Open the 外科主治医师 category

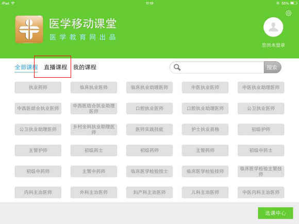pos(94,192)
